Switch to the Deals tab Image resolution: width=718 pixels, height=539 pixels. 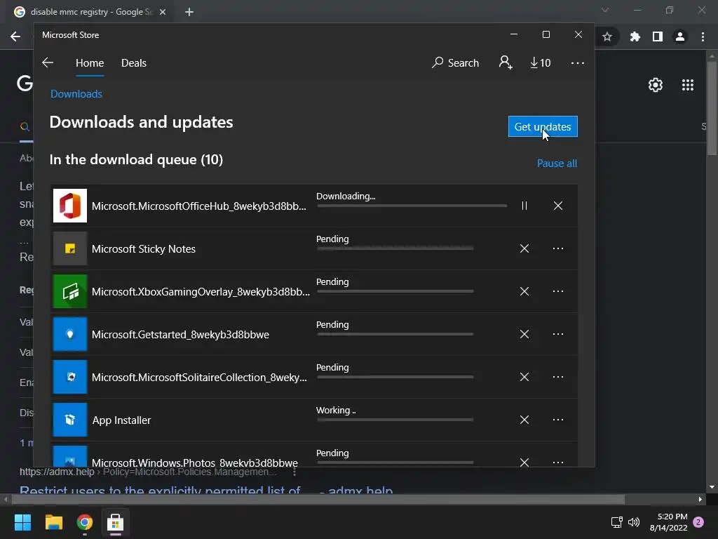tap(134, 63)
